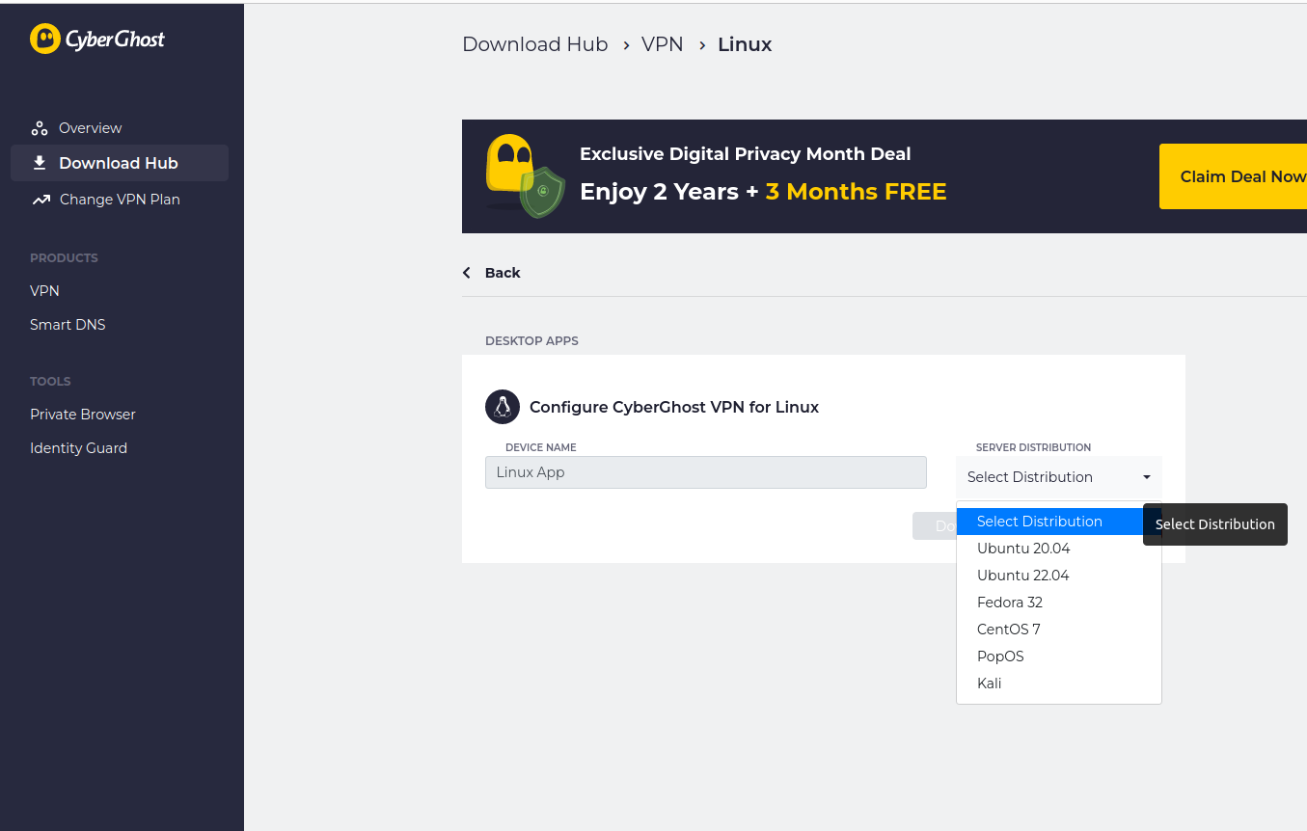Go to Download Hub breadcrumb

point(535,44)
